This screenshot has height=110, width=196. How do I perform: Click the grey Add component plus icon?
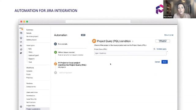55,73
